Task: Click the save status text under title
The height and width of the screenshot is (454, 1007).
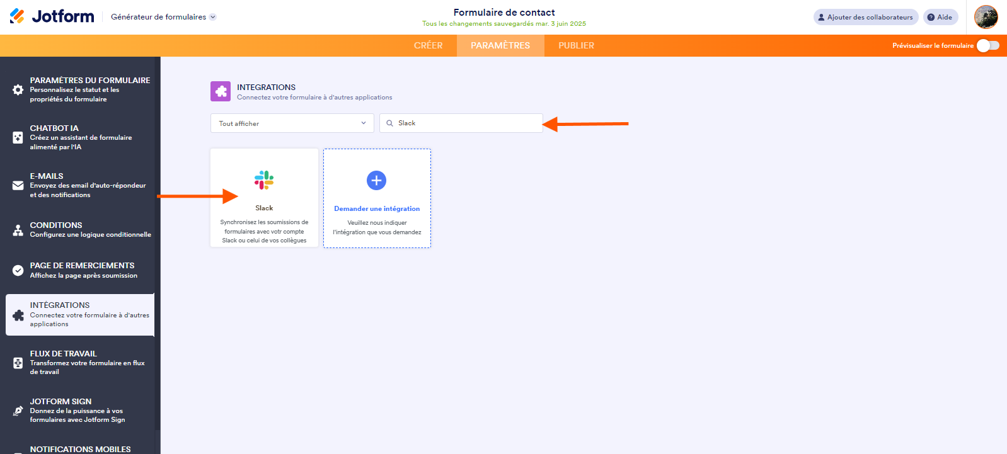Action: (504, 24)
